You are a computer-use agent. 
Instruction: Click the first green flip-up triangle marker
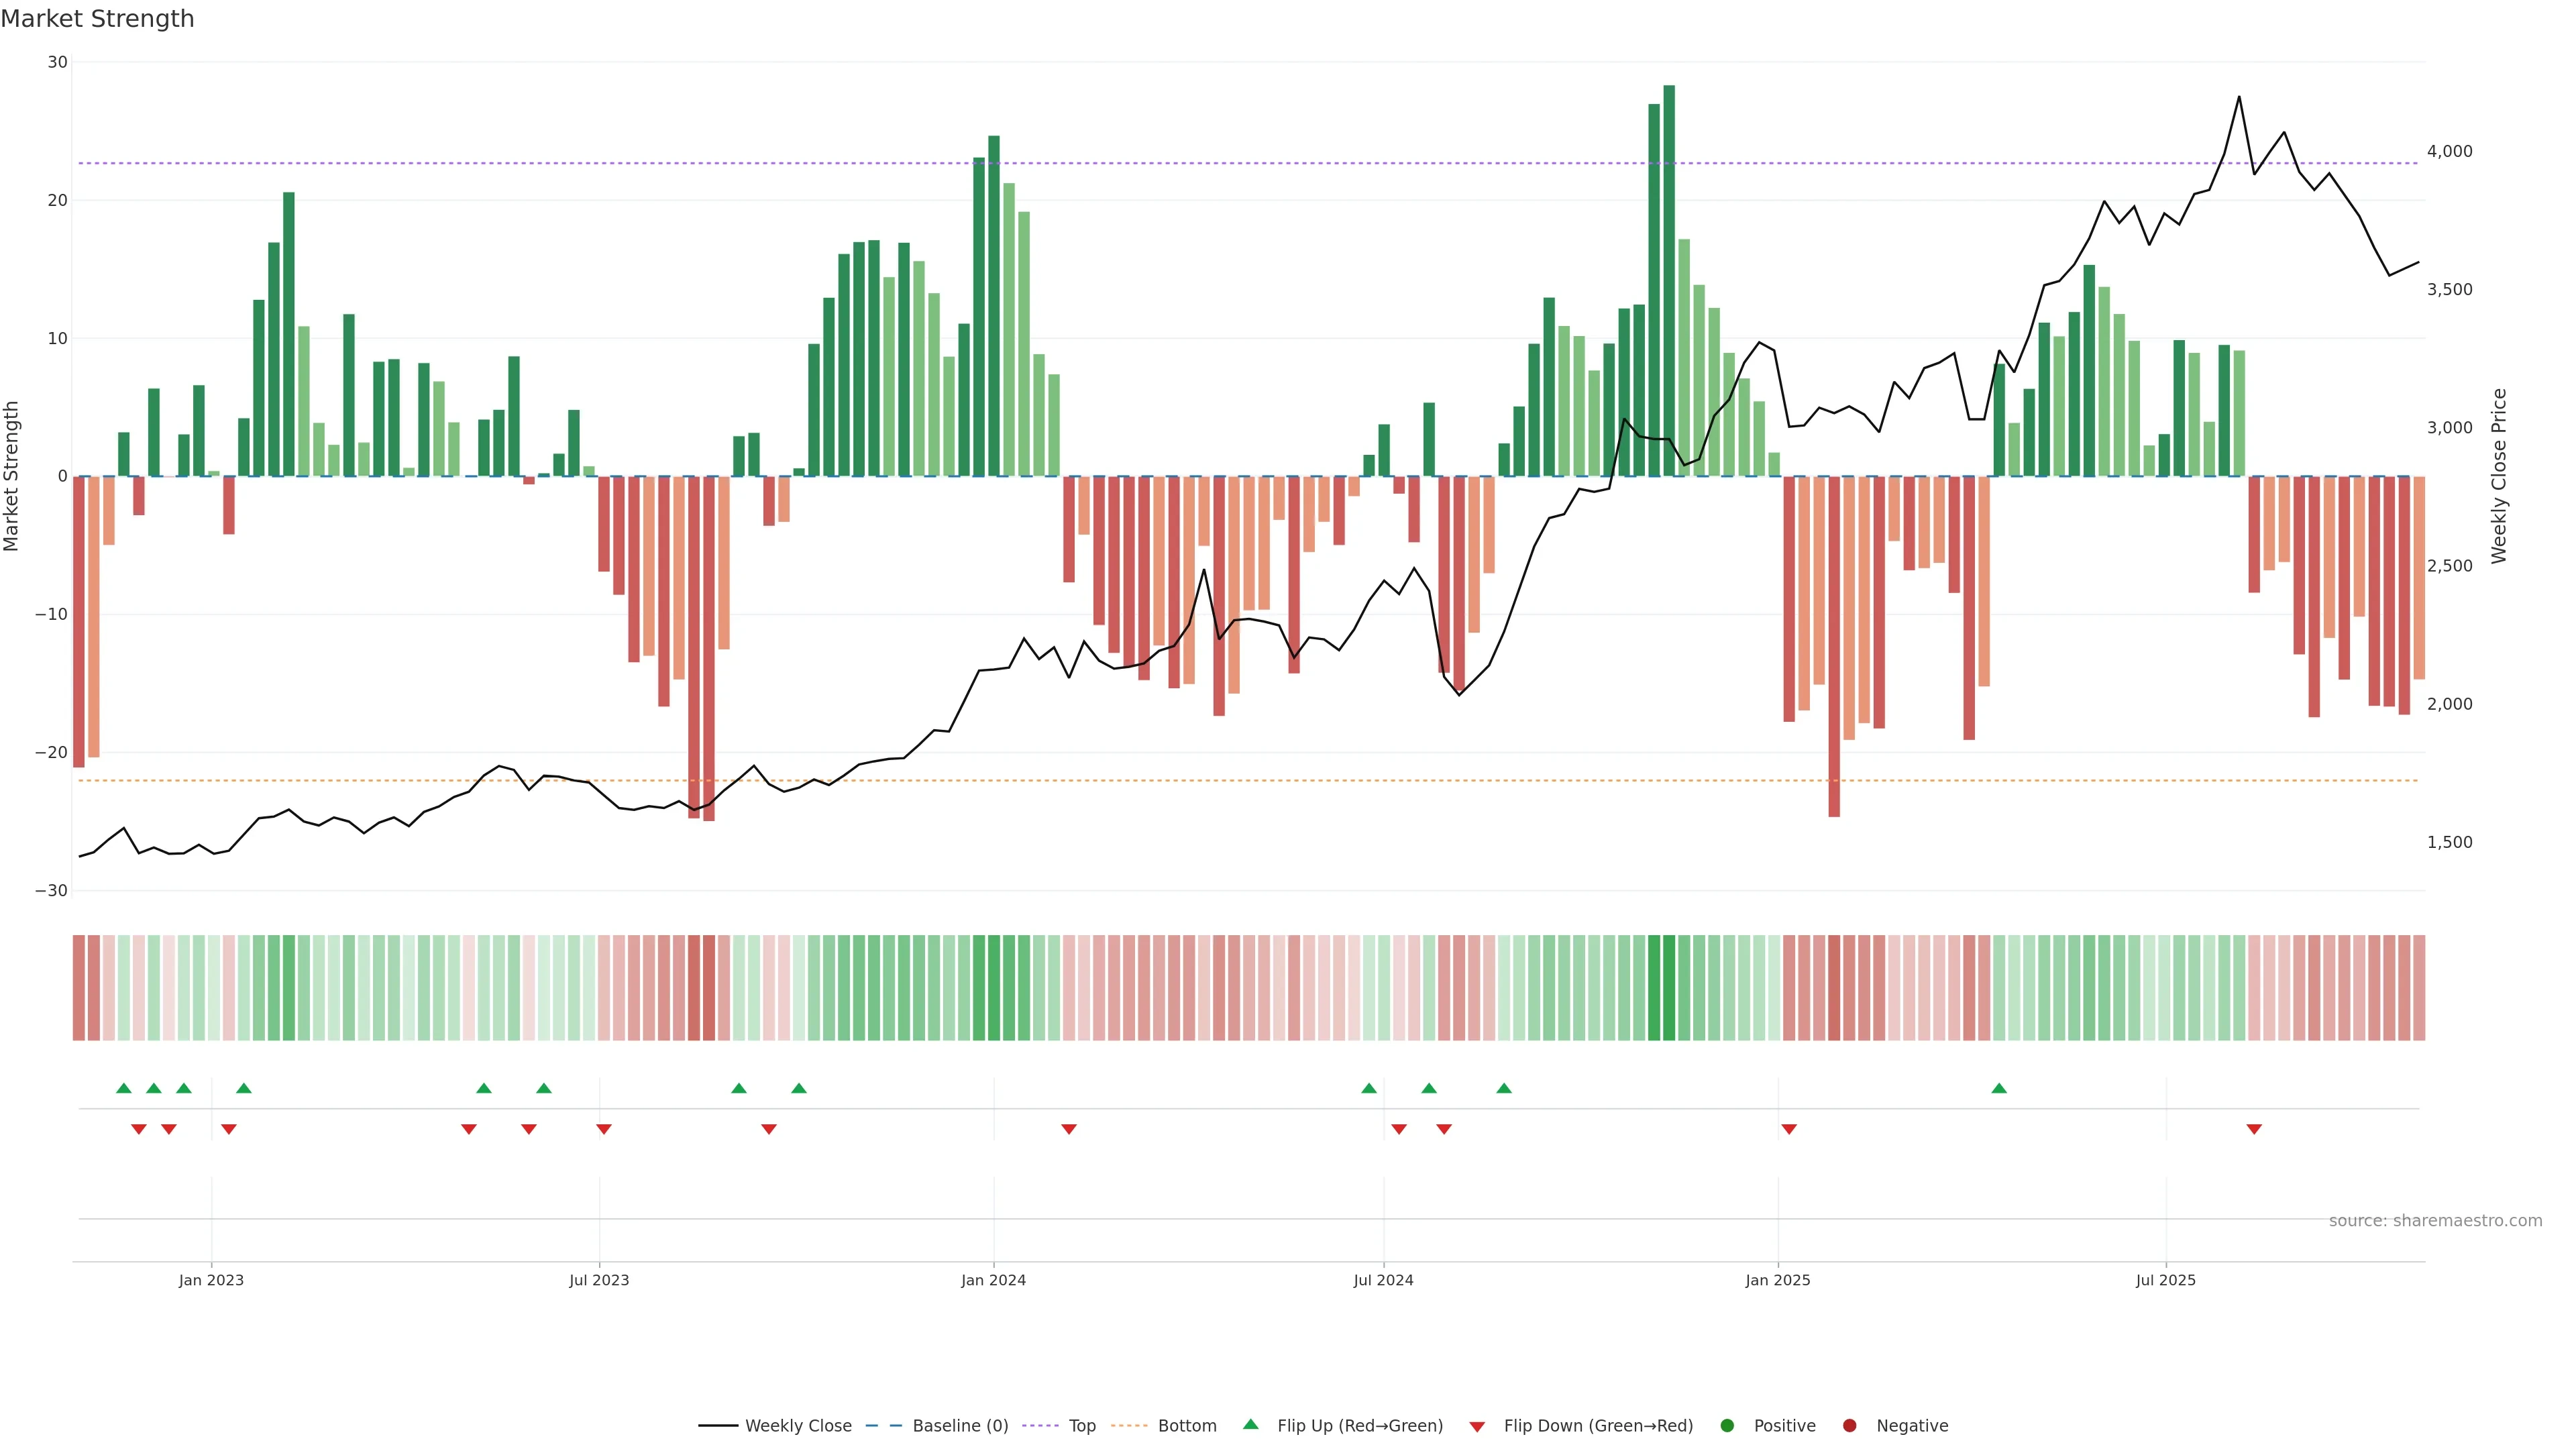point(123,1088)
